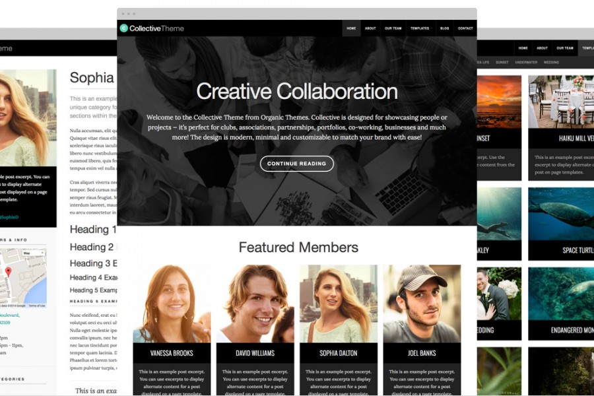This screenshot has height=396, width=594.
Task: Click the Joel Banks name link
Action: click(x=422, y=353)
